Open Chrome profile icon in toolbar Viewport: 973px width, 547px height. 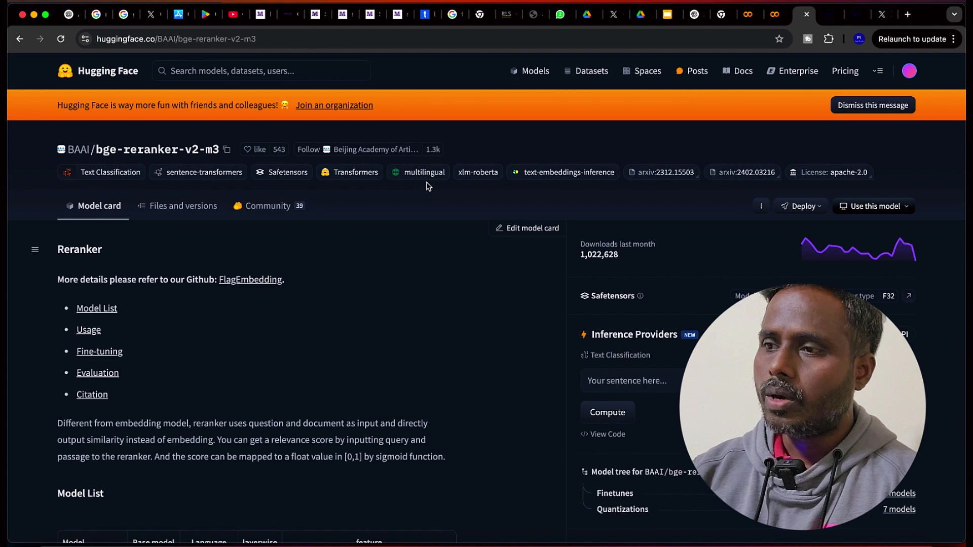pos(859,39)
